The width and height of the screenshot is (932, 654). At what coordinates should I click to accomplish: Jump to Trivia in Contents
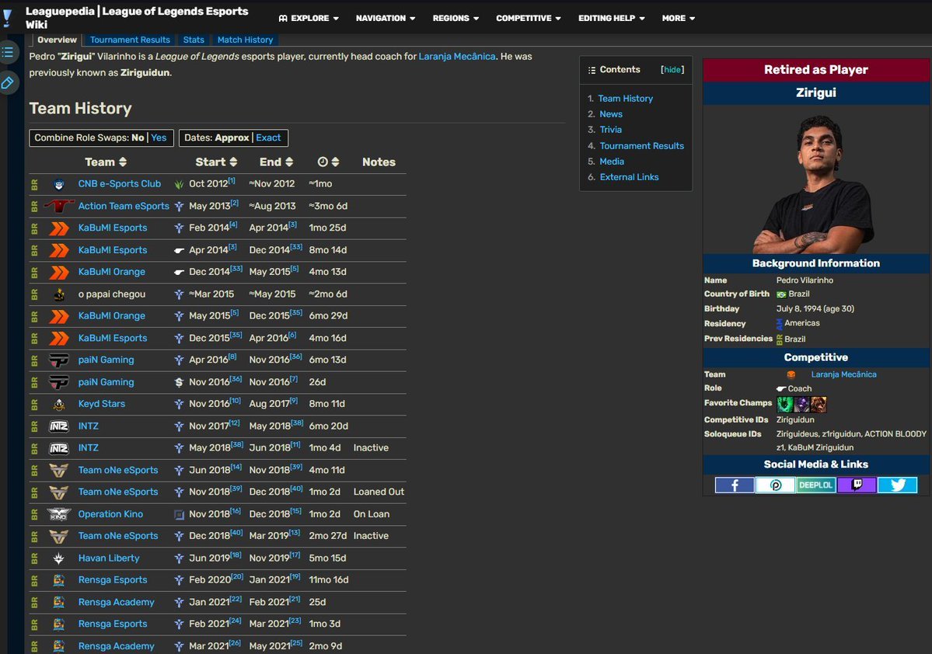(x=610, y=130)
